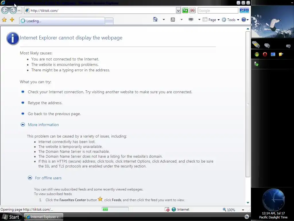This screenshot has height=221, width=294.
Task: Click the blue information icon on error page
Action: pyautogui.click(x=13, y=38)
